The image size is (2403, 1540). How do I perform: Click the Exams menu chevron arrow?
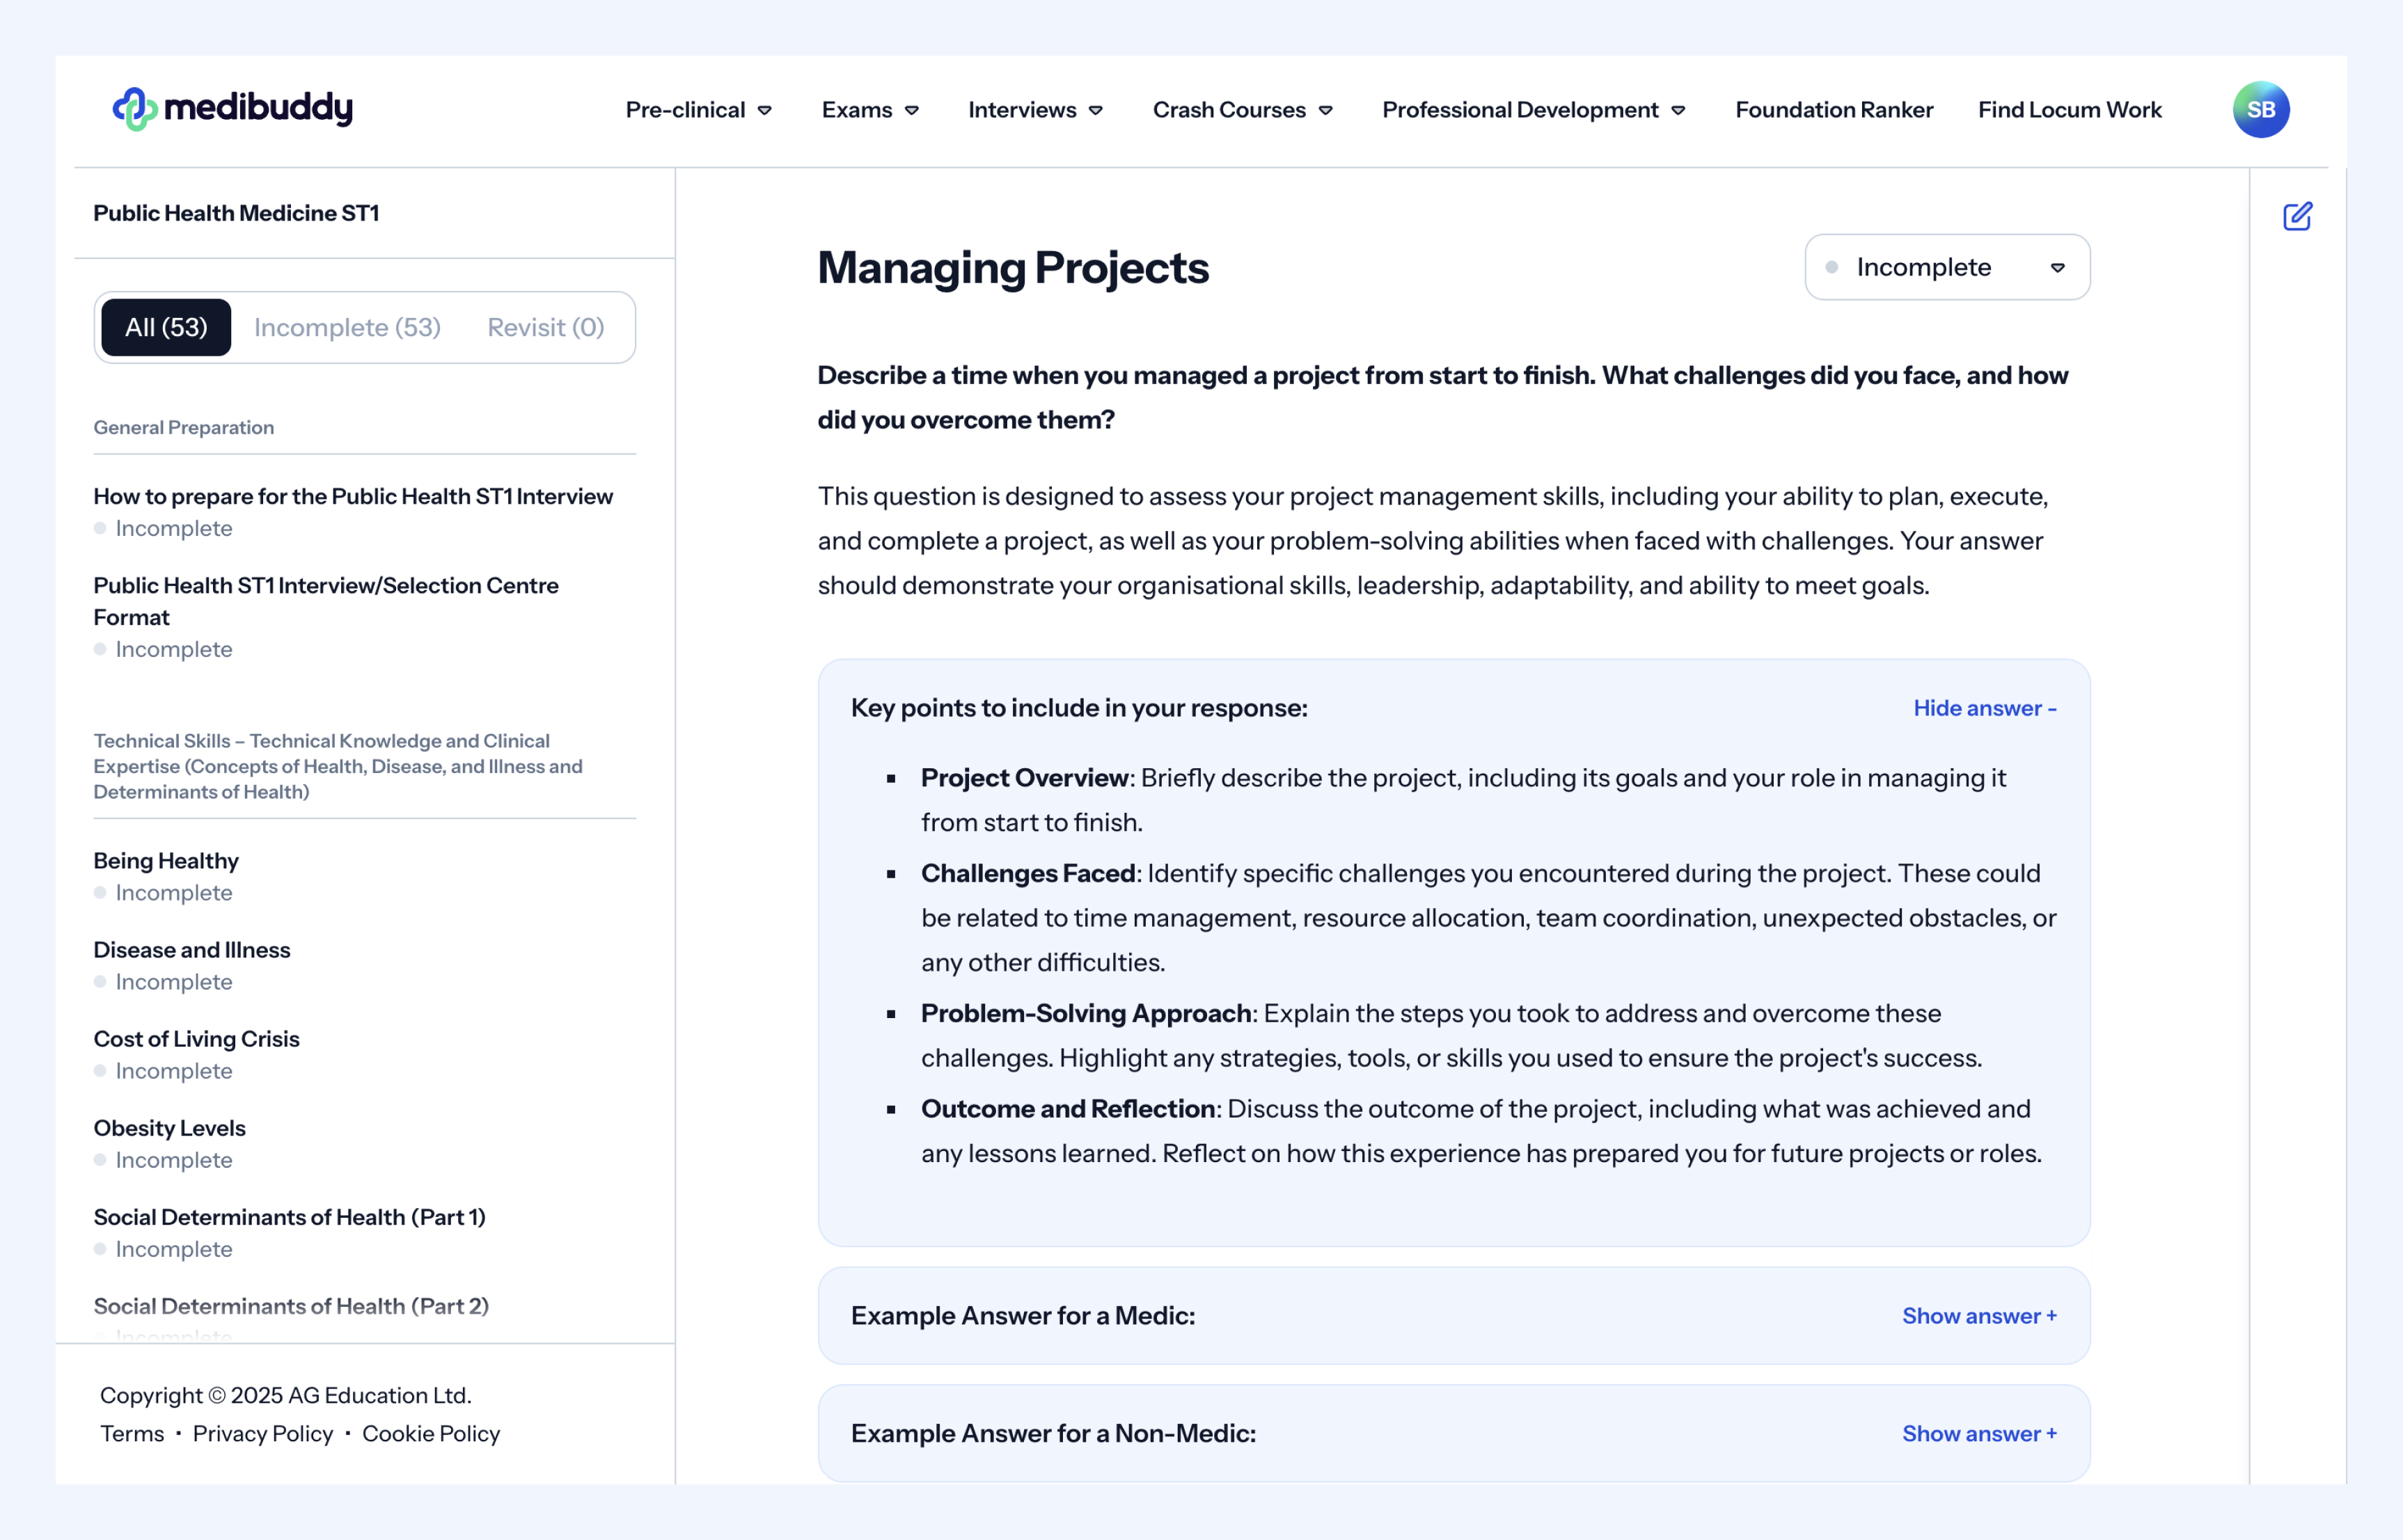[911, 111]
